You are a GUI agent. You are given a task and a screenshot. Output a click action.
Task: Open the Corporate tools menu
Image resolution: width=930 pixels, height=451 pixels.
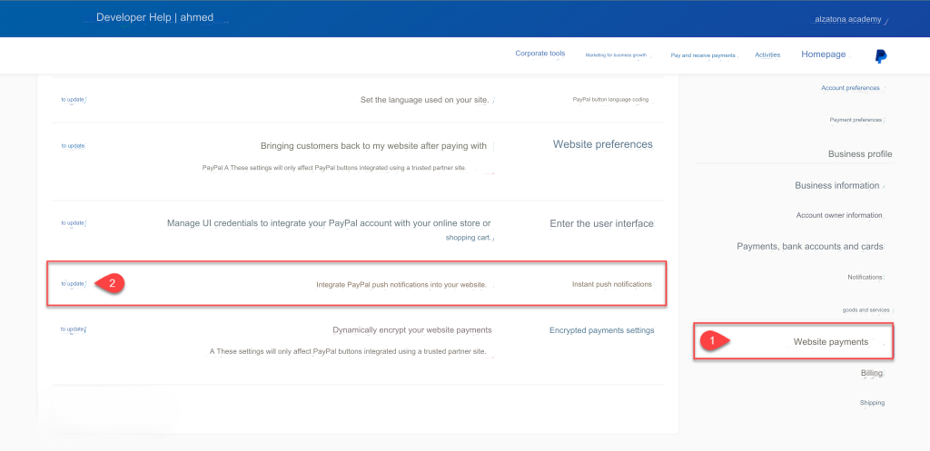(539, 54)
